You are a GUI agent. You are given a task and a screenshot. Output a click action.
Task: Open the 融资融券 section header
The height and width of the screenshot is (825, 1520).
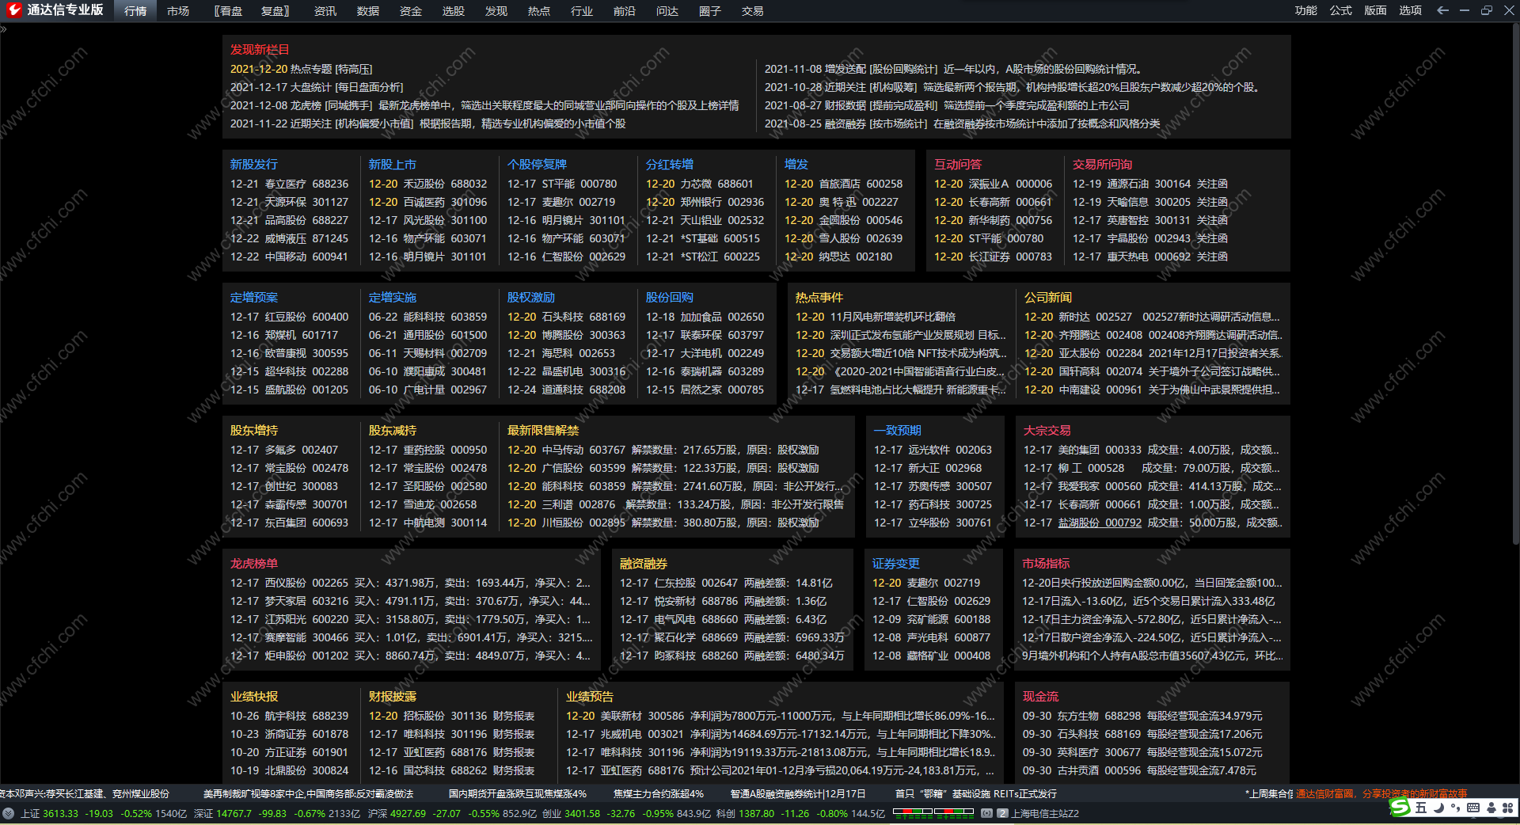point(644,564)
